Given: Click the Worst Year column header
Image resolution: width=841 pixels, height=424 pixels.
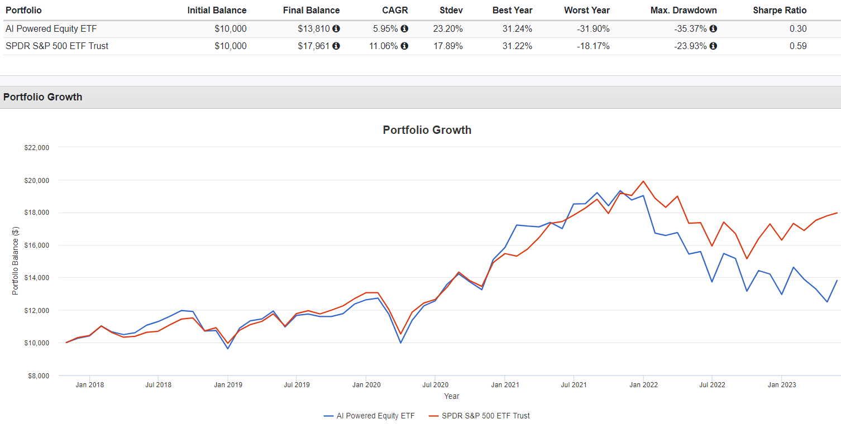Looking at the screenshot, I should click(x=587, y=11).
